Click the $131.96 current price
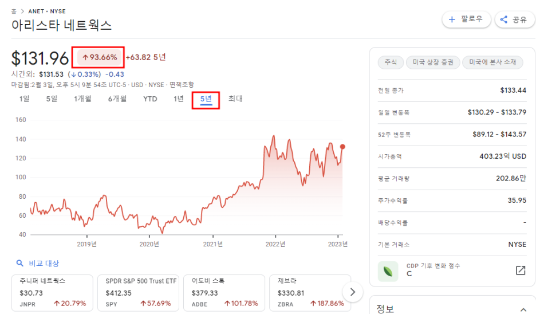Image resolution: width=536 pixels, height=314 pixels. point(40,58)
